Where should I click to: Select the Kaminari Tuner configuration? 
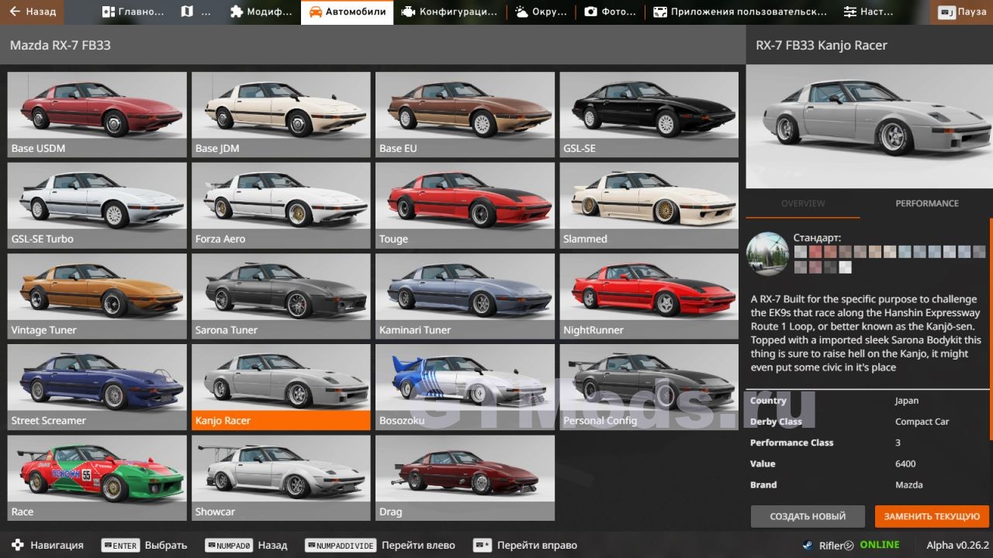point(465,297)
